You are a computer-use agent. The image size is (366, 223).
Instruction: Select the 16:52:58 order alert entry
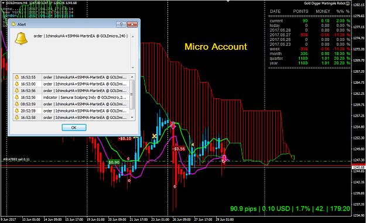coord(71,117)
